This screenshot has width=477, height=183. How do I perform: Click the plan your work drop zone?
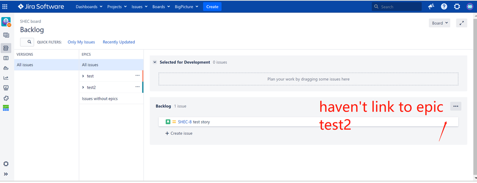click(308, 79)
